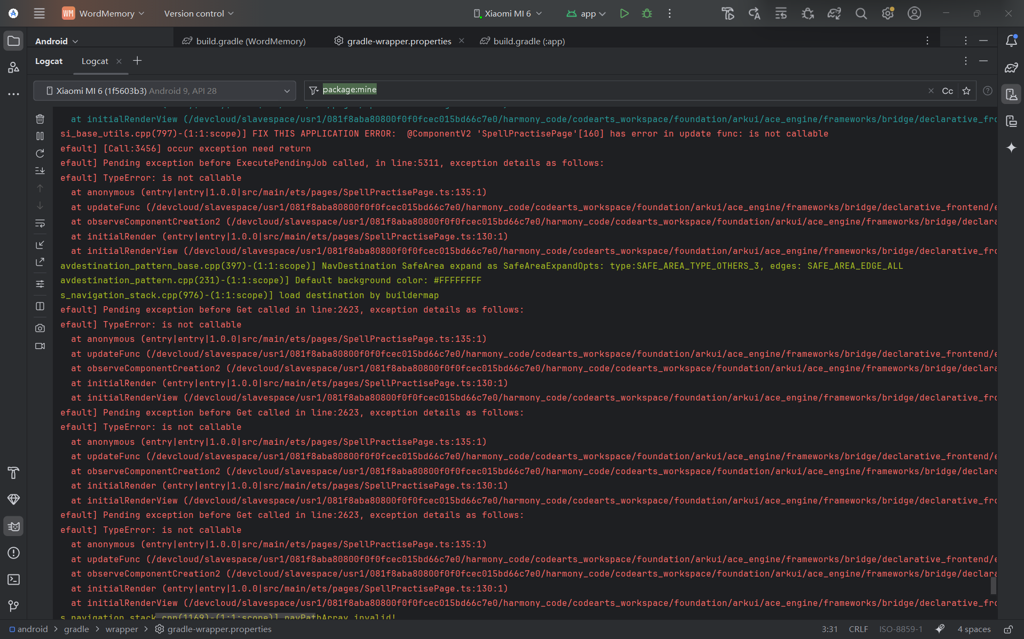Open Logcat formatting options
Image resolution: width=1024 pixels, height=639 pixels.
(40, 284)
